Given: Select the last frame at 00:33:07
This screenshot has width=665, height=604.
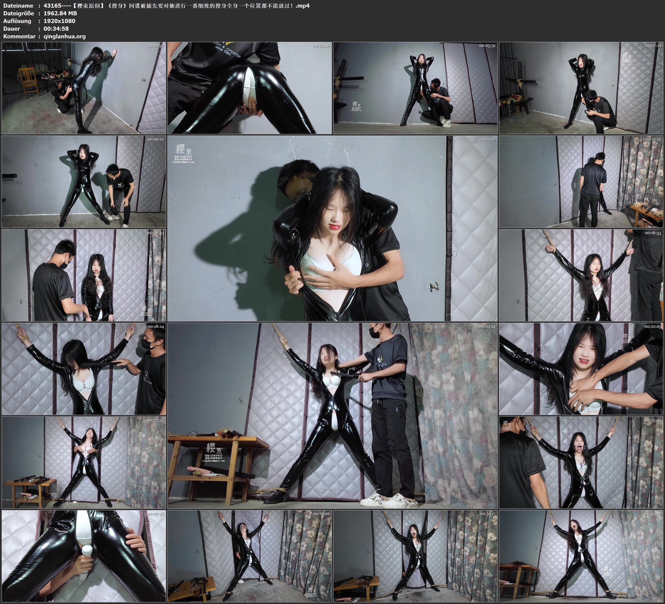Looking at the screenshot, I should pos(581,556).
